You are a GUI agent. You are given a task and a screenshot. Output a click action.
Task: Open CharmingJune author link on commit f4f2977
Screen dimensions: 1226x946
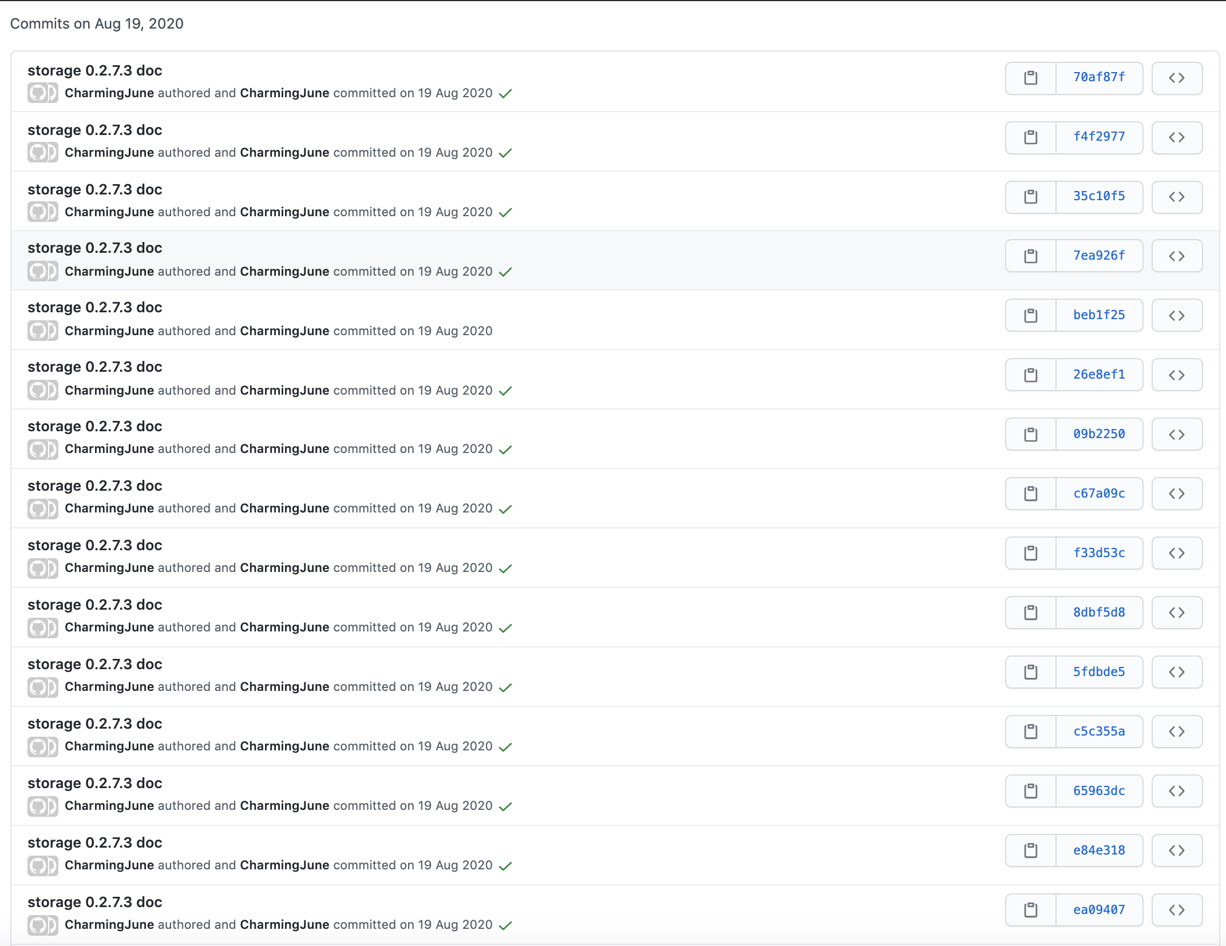click(x=109, y=153)
